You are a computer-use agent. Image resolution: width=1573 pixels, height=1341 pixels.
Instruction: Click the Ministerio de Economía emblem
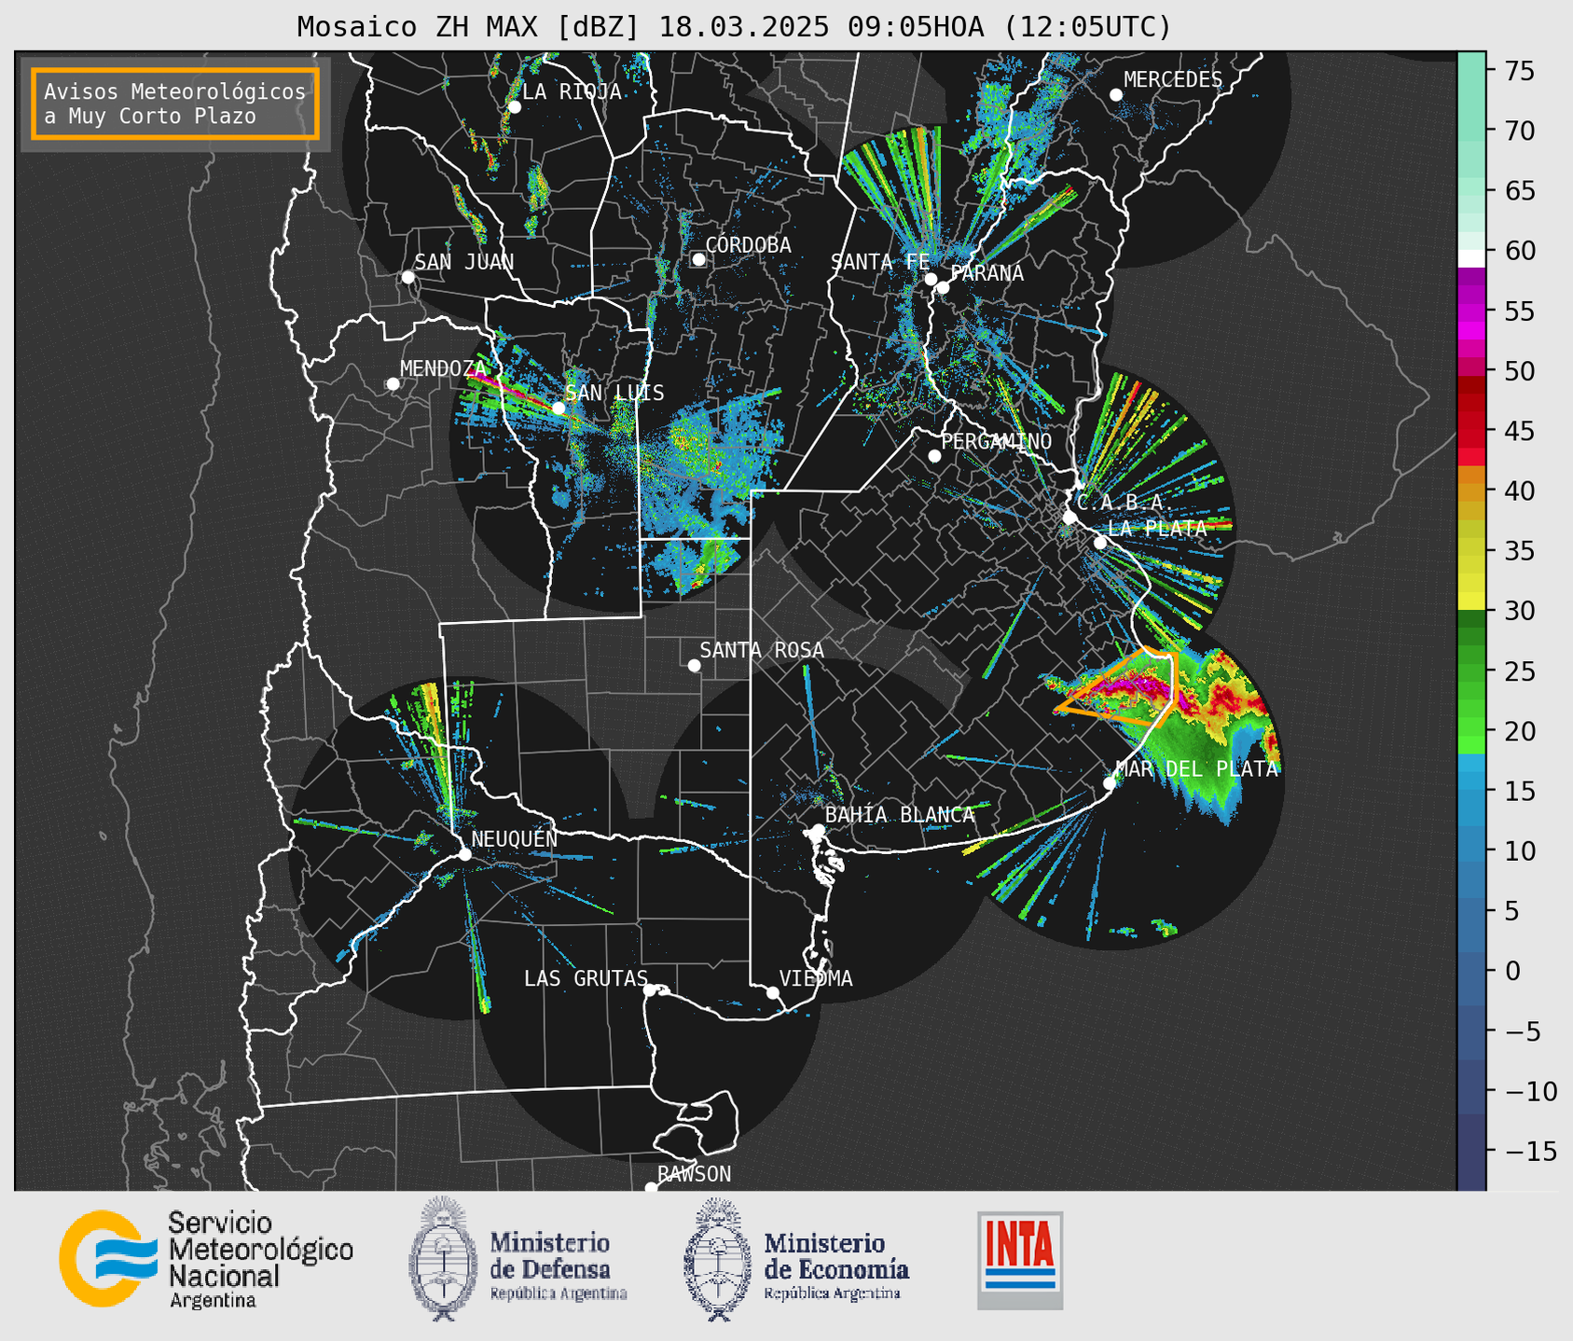pos(717,1260)
